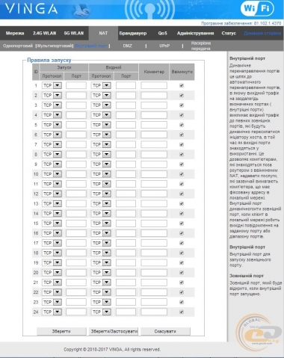284x358 pixels.
Task: Click the trigger port field in row 11
Action: pos(76,184)
